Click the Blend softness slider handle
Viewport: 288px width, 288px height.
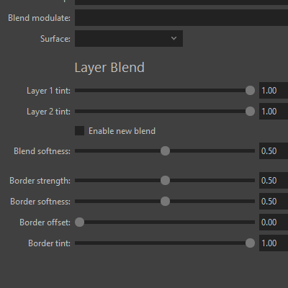tap(165, 151)
